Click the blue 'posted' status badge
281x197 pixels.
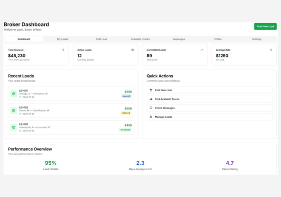[x=126, y=96]
